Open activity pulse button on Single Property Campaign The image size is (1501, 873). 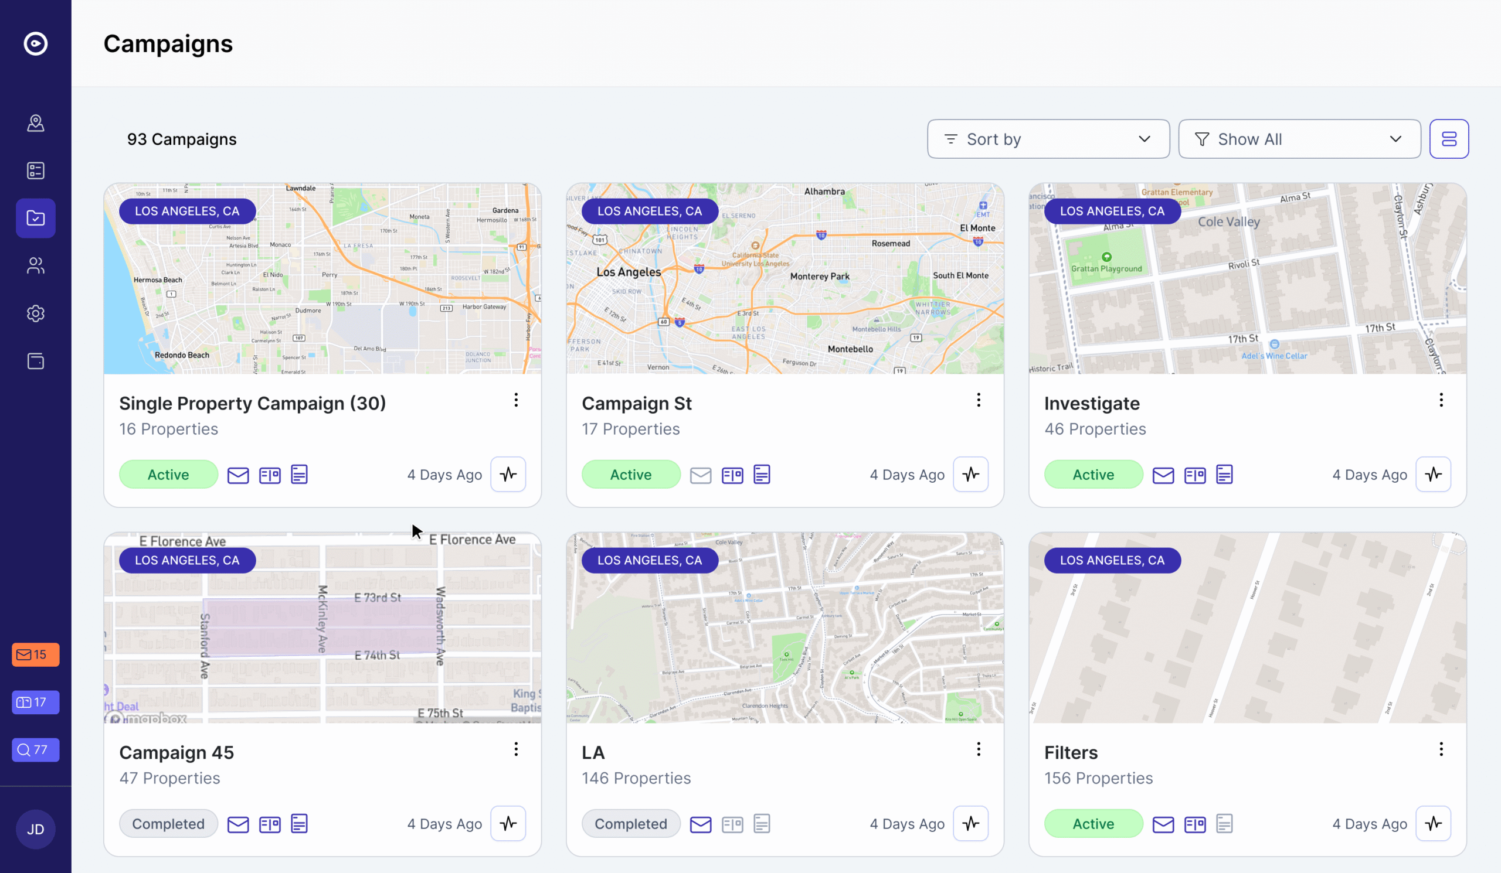[x=508, y=474]
